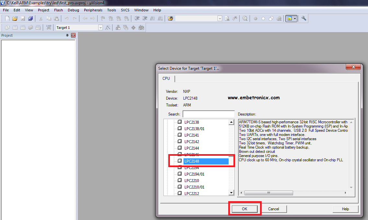Click the Copy icon

[x=49, y=18]
